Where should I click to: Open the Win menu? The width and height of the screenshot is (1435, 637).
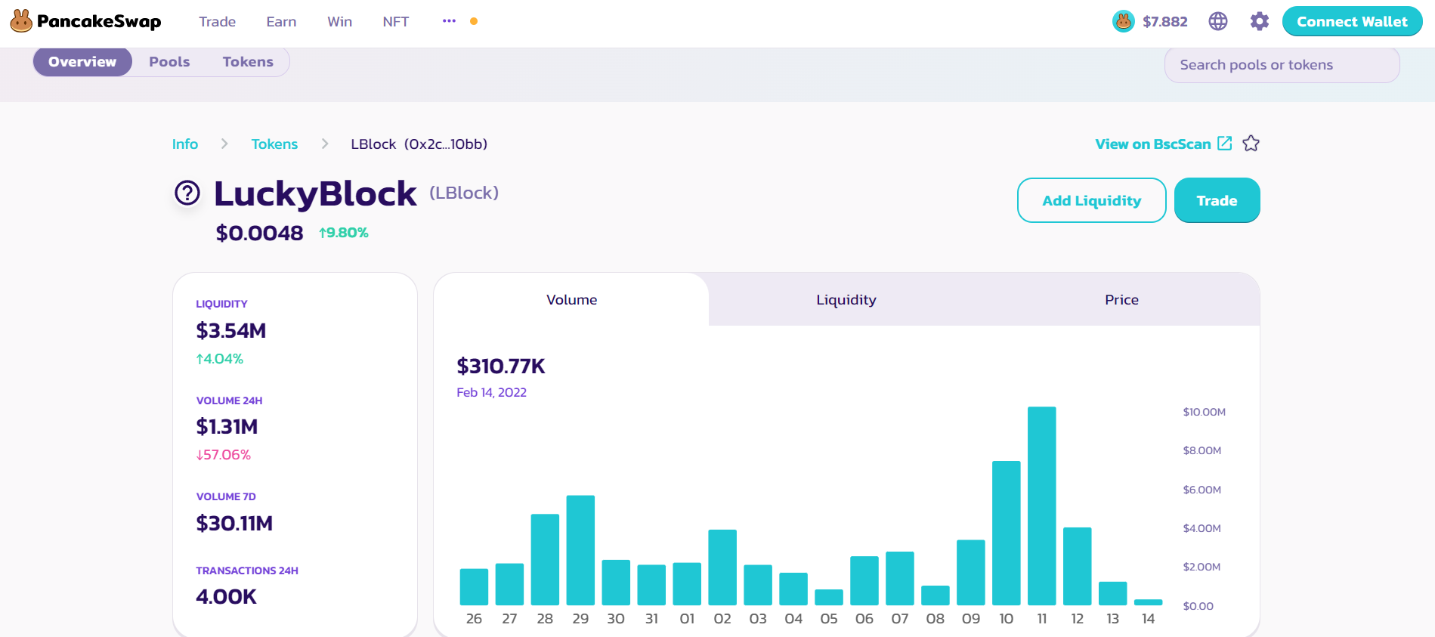pos(339,22)
